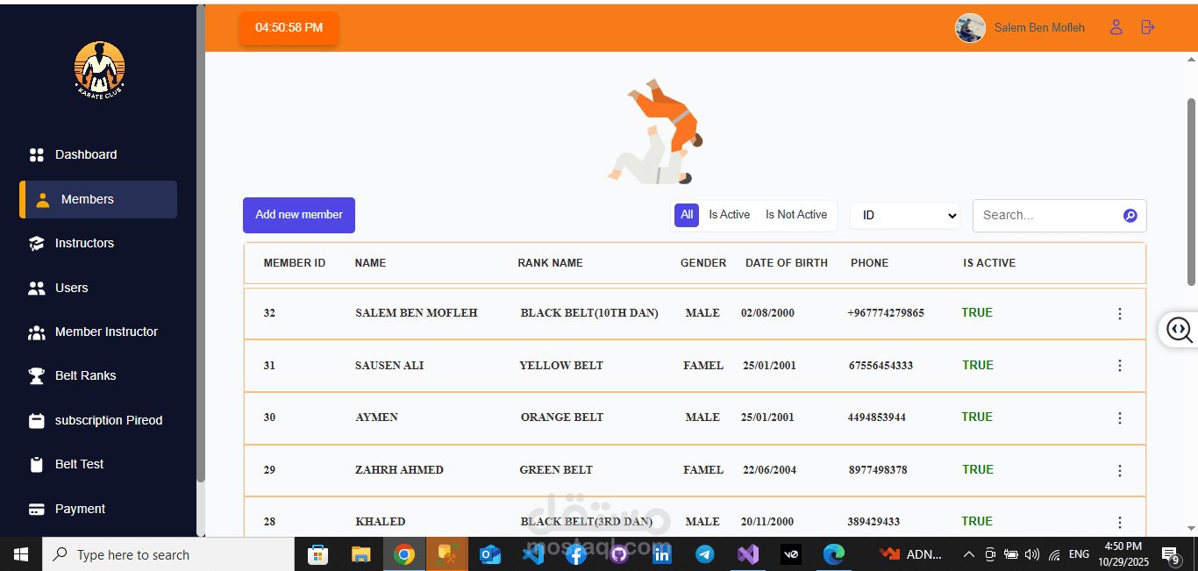Open Outlook from taskbar

[490, 554]
